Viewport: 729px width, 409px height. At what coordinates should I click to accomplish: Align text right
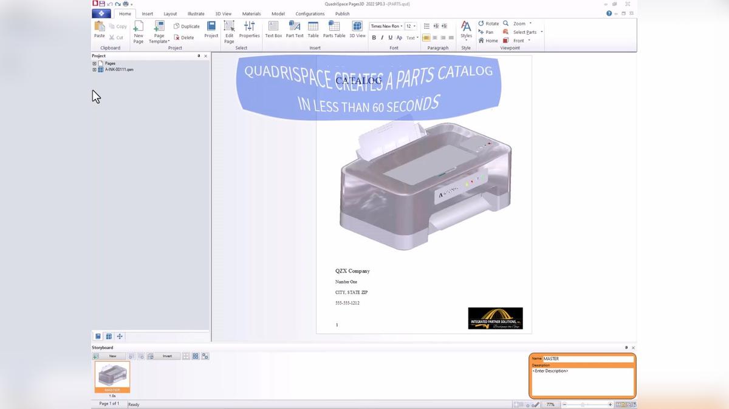pos(443,38)
